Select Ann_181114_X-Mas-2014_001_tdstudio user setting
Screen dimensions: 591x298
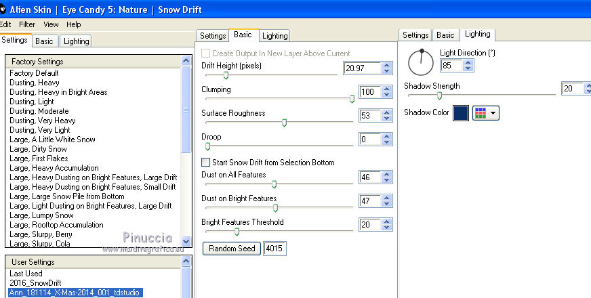[x=75, y=293]
